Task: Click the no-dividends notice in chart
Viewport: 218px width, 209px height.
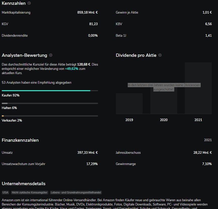Action: tap(164, 87)
